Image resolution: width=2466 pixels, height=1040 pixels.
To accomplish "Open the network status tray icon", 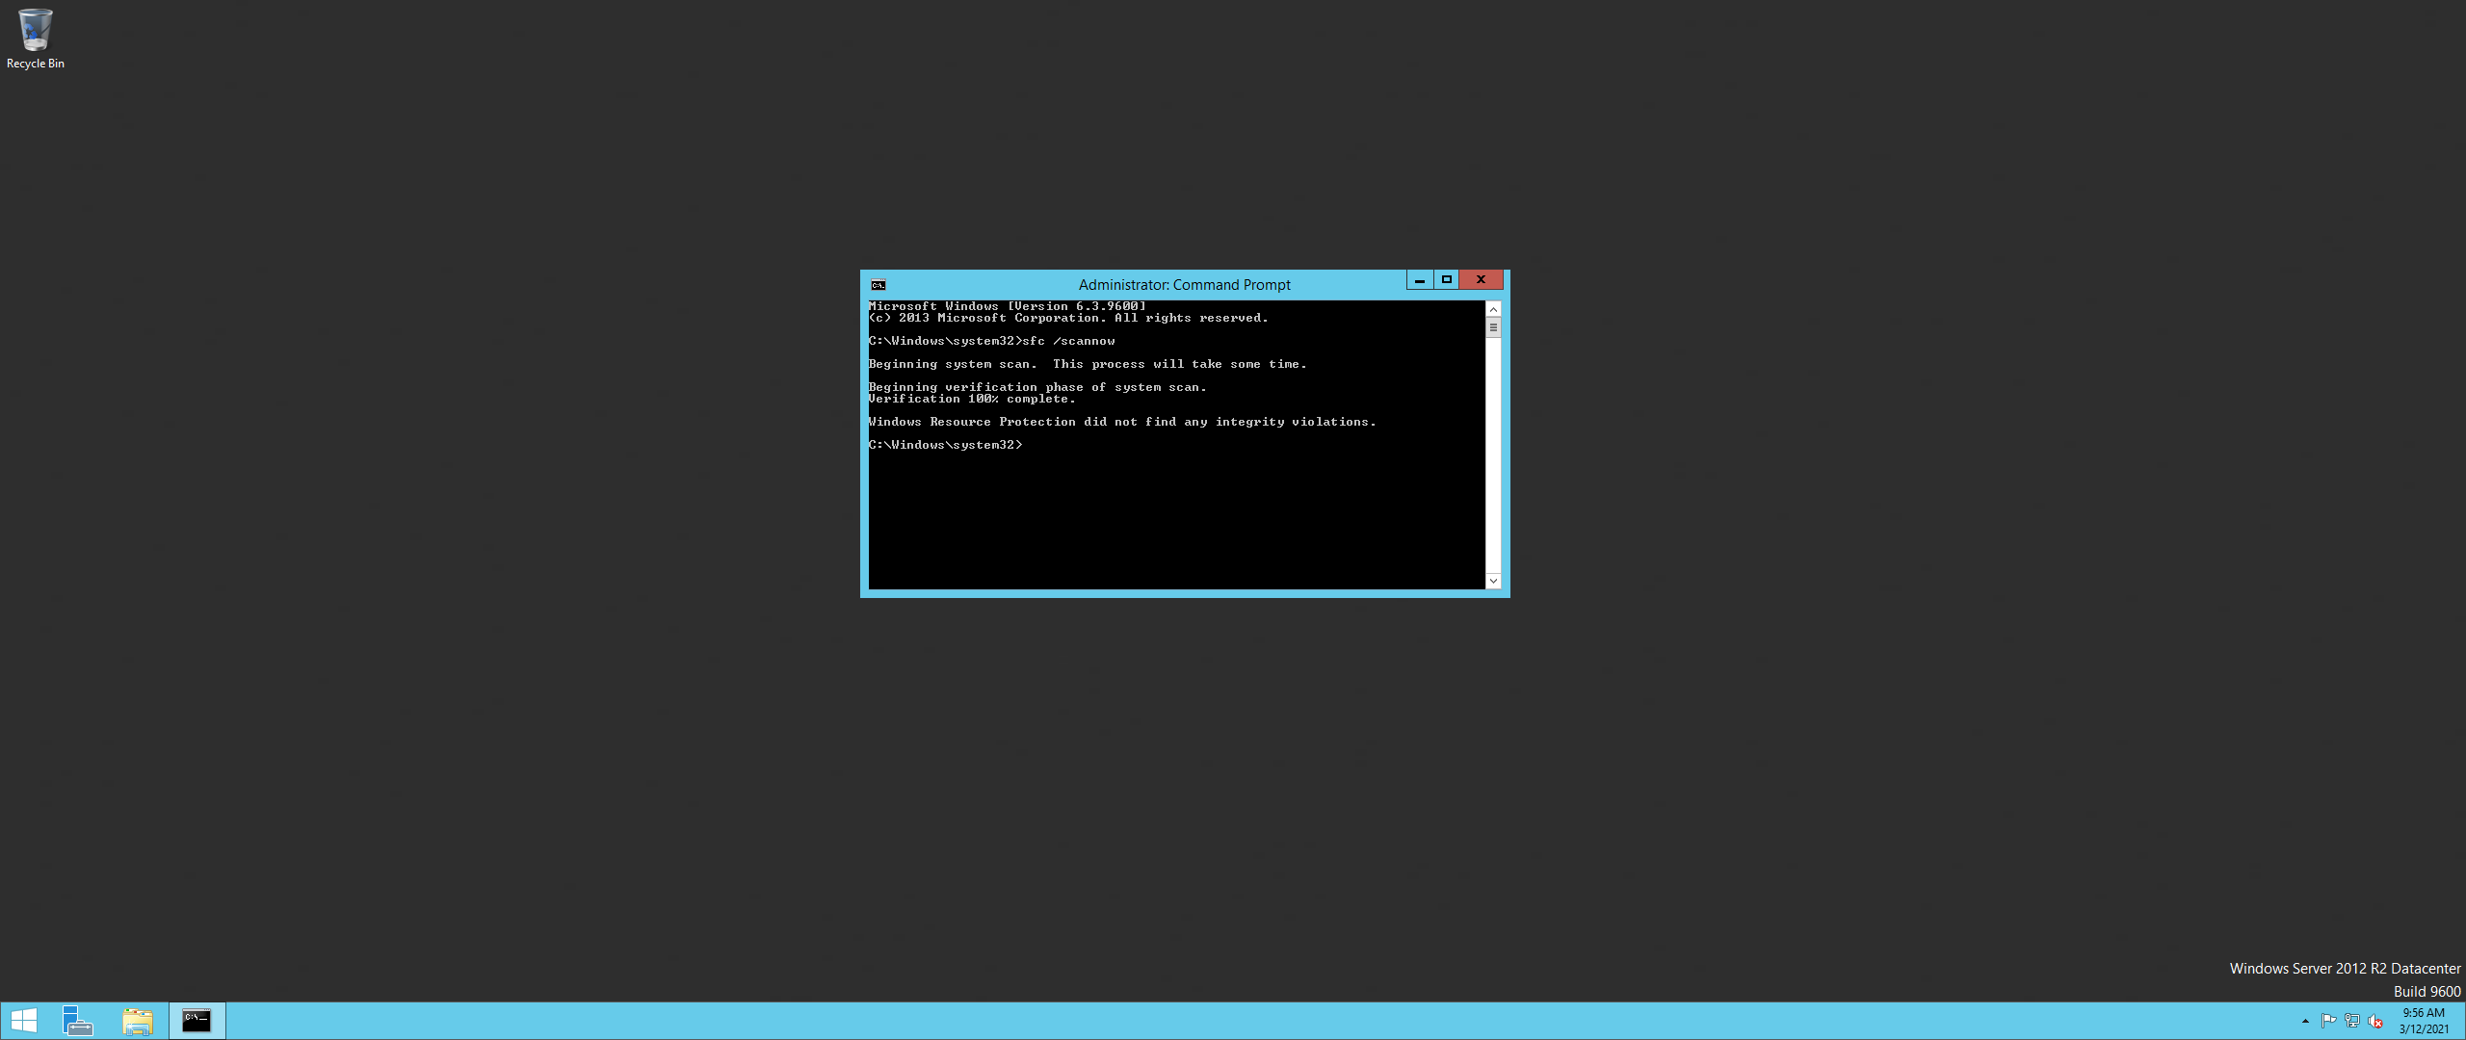I will [2352, 1021].
